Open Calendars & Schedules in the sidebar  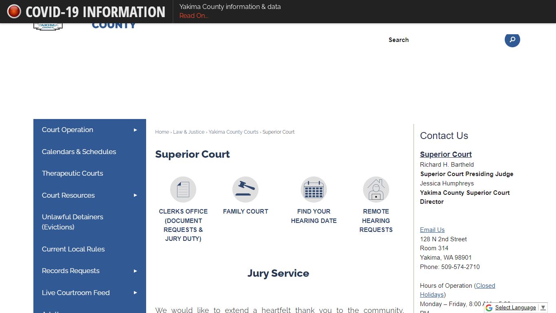pos(90,152)
